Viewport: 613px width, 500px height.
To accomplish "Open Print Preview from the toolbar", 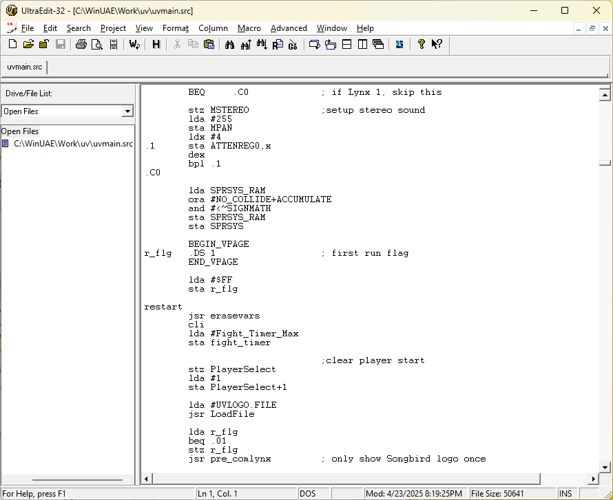I will pyautogui.click(x=96, y=44).
